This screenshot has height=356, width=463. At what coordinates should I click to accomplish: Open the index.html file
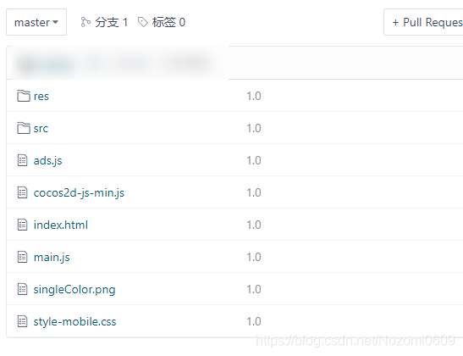click(x=61, y=225)
